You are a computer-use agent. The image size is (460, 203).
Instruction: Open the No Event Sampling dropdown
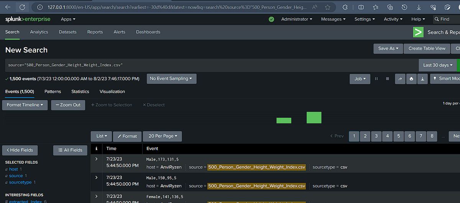[x=172, y=79]
